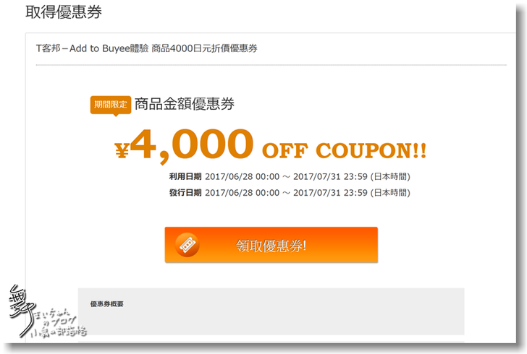Click the 小魚の部落格 watermark text
The image size is (527, 354).
(x=59, y=332)
